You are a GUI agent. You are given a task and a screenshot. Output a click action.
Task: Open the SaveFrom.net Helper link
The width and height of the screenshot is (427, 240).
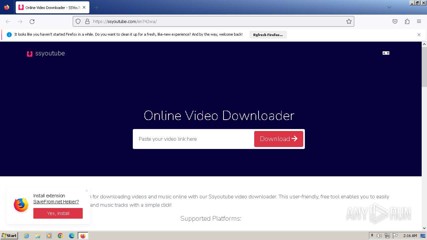[x=56, y=202]
